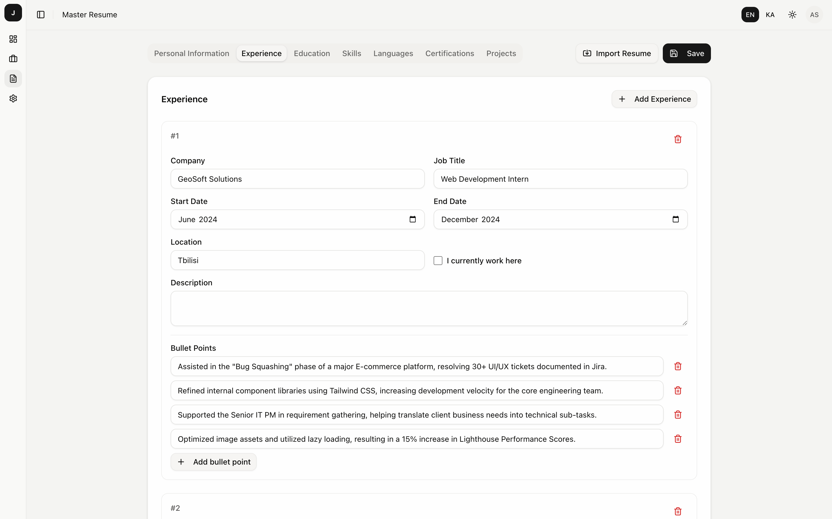Image resolution: width=832 pixels, height=519 pixels.
Task: Open the dashboard grid icon in sidebar
Action: [13, 39]
